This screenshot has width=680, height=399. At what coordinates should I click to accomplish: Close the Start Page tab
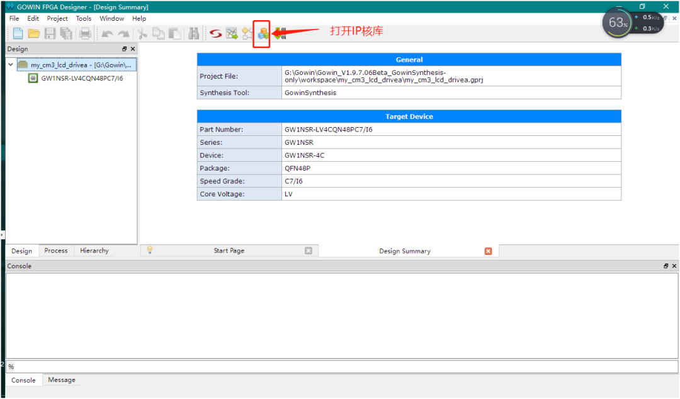coord(309,250)
